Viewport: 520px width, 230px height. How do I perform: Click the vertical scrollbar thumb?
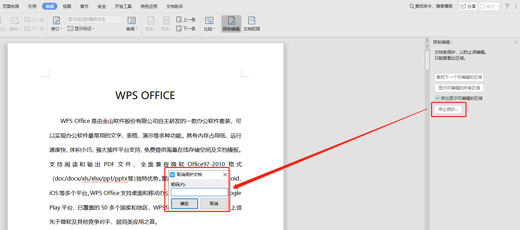pos(427,60)
